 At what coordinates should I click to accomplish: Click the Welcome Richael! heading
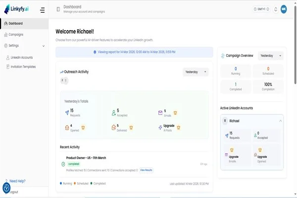[x=75, y=32]
